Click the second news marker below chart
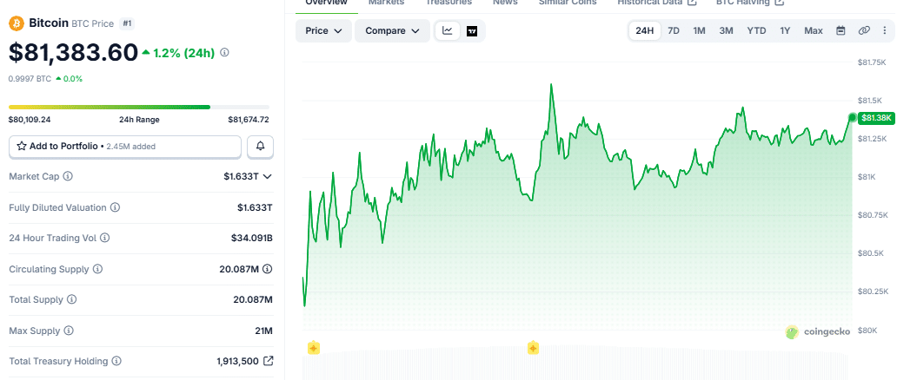This screenshot has width=897, height=380. 533,347
